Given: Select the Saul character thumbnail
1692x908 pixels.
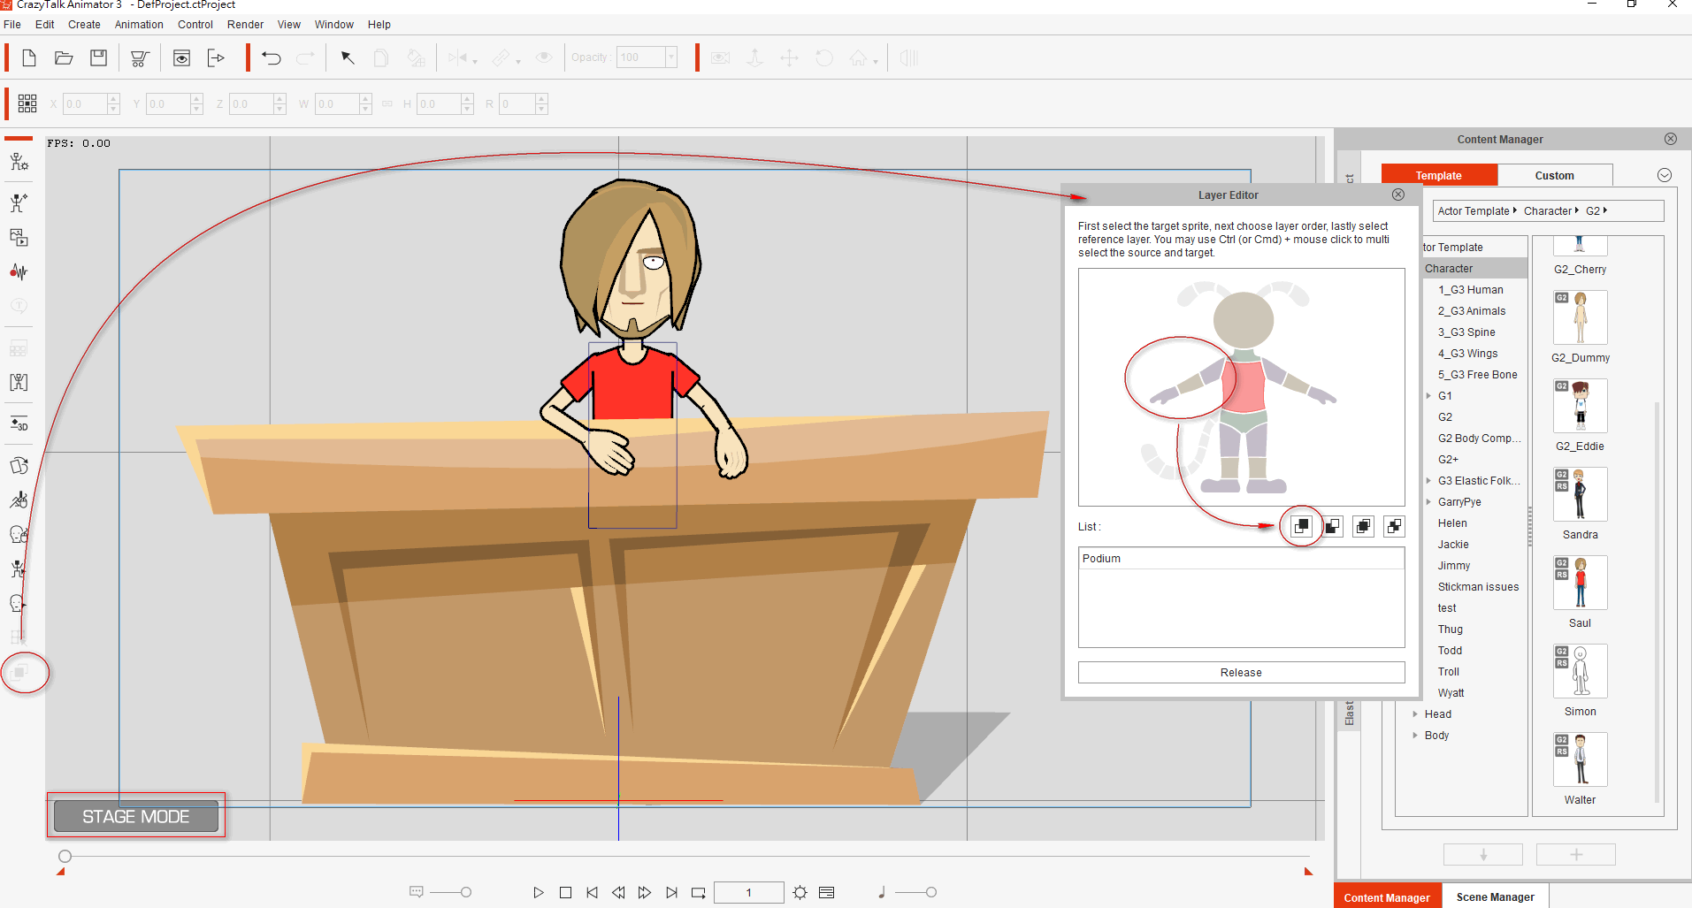Looking at the screenshot, I should click(1581, 583).
